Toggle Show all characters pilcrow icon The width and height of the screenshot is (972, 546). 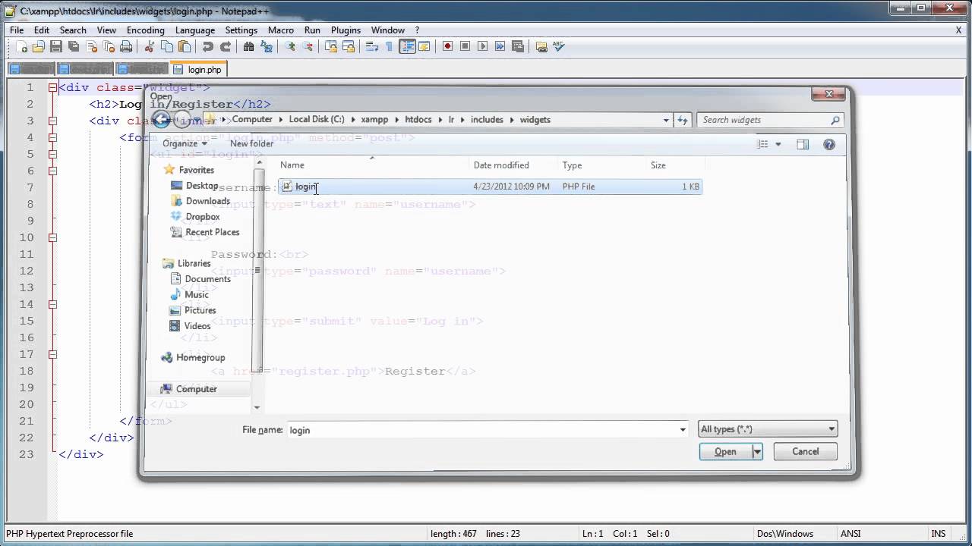point(389,46)
